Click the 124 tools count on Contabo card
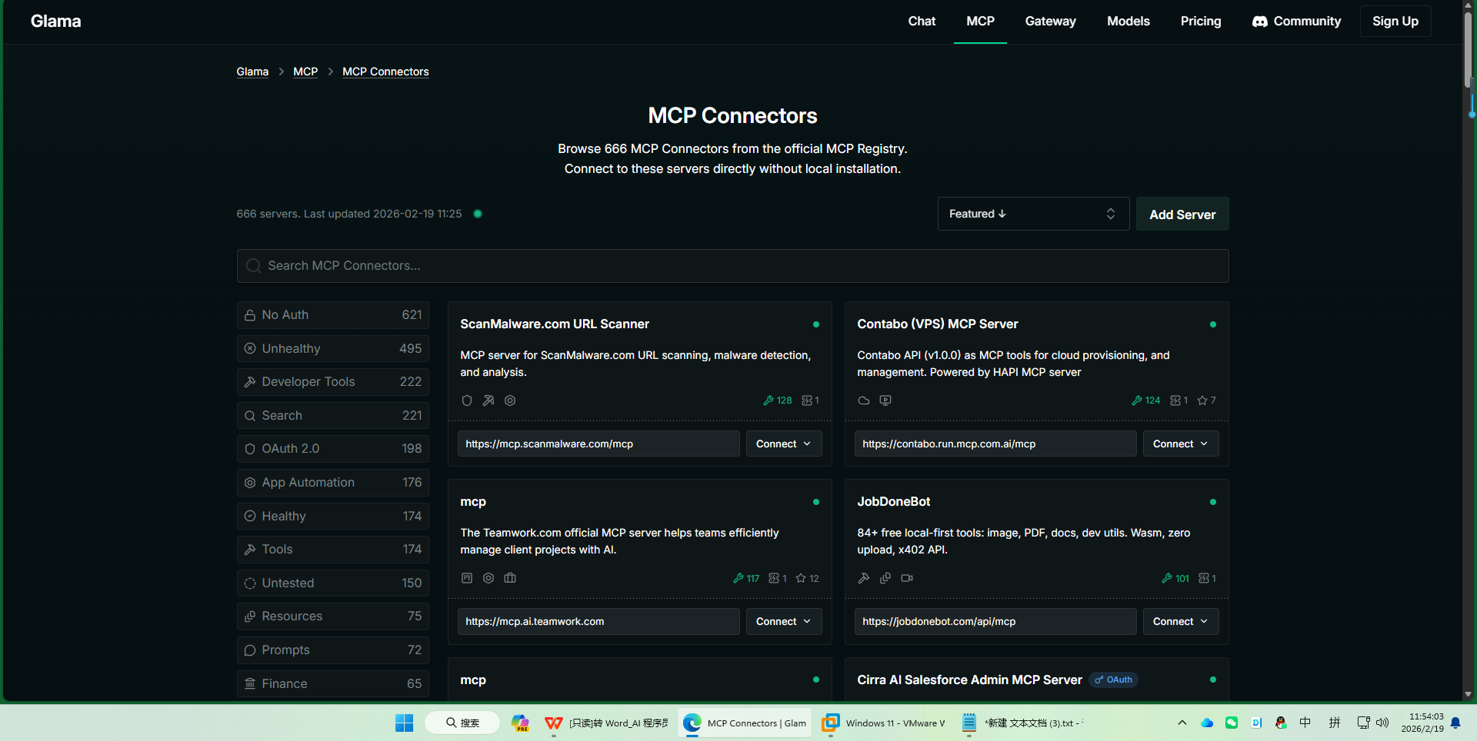The width and height of the screenshot is (1477, 741). (1146, 400)
